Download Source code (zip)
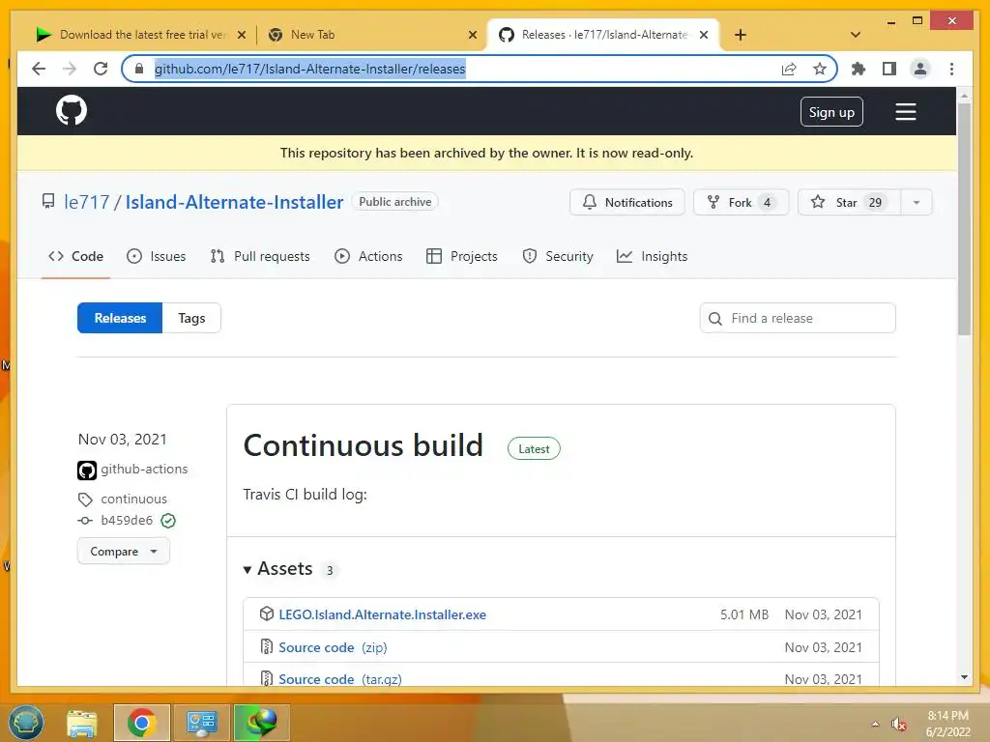This screenshot has height=742, width=990. coord(333,647)
